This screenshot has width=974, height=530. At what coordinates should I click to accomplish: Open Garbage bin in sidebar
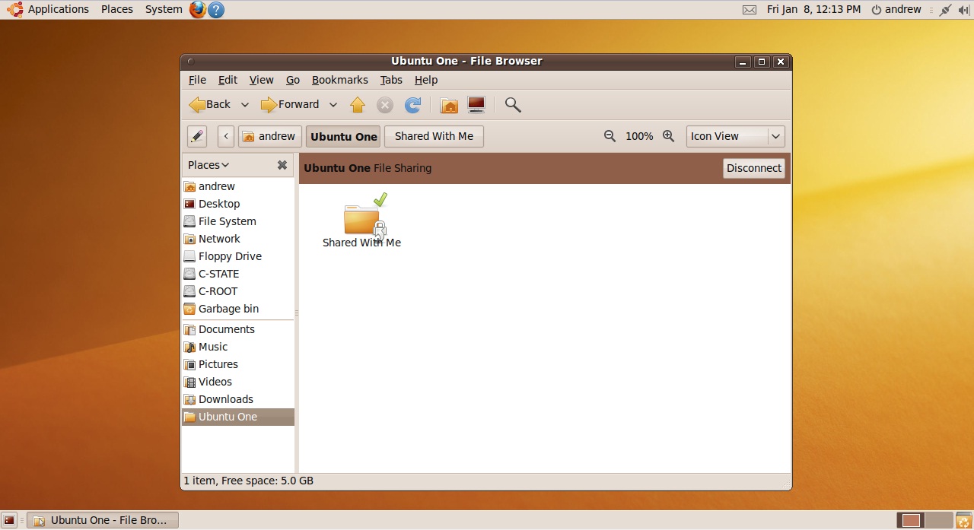pos(237,309)
